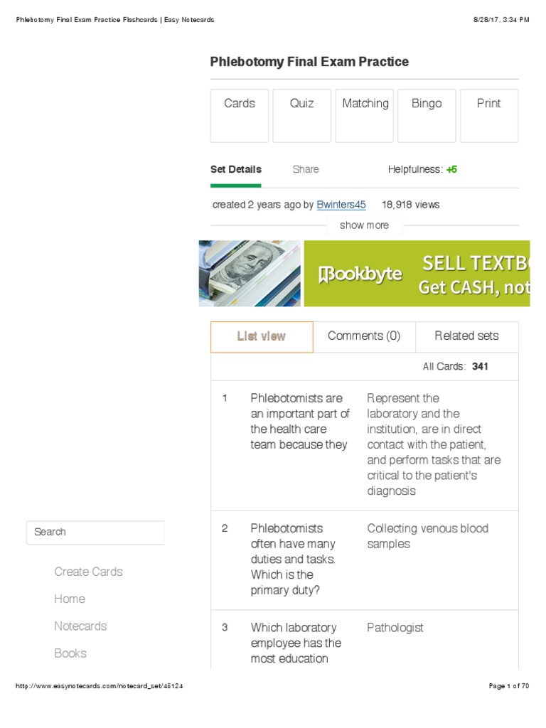Start the Quiz mode
546x728 pixels.
(x=301, y=115)
